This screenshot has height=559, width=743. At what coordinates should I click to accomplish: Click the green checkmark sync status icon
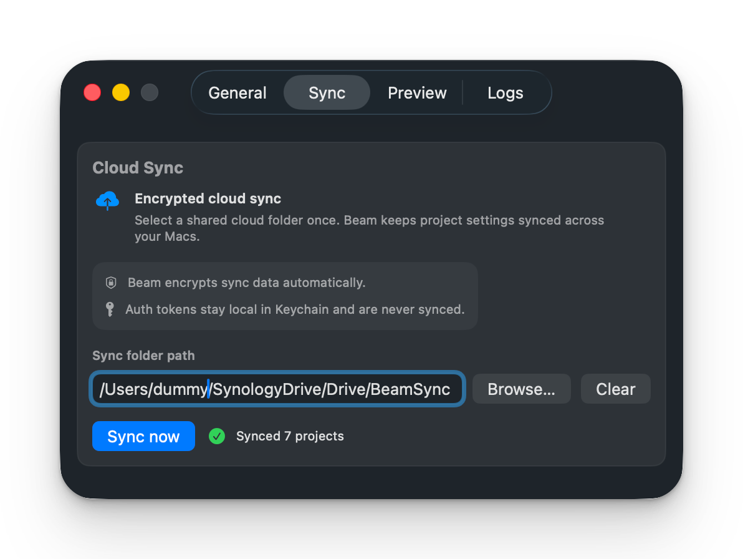217,436
